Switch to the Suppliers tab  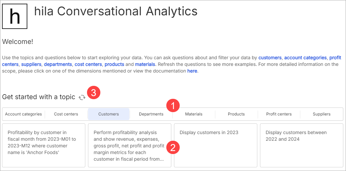pos(322,114)
